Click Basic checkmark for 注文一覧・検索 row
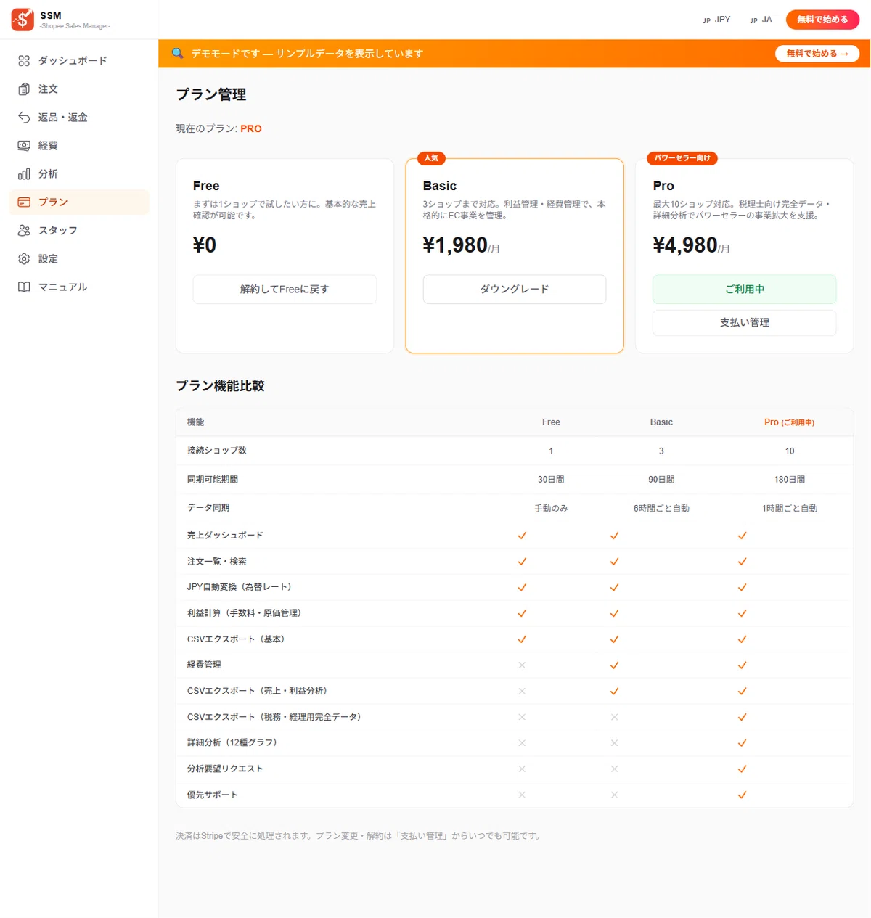871x918 pixels. [x=614, y=562]
